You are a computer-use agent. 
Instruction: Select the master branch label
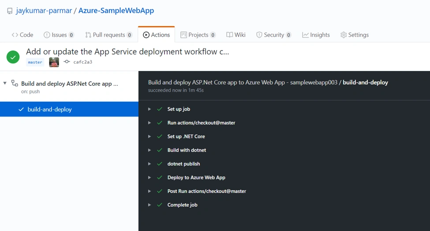tap(35, 62)
